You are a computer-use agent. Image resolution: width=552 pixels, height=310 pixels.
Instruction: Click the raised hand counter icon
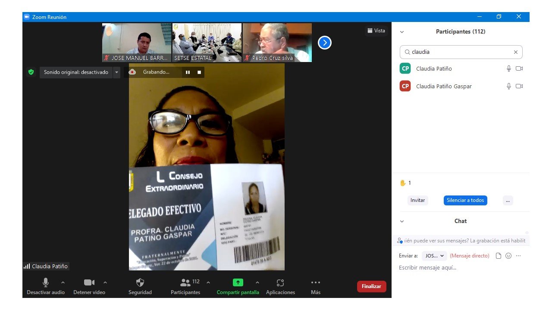point(403,183)
